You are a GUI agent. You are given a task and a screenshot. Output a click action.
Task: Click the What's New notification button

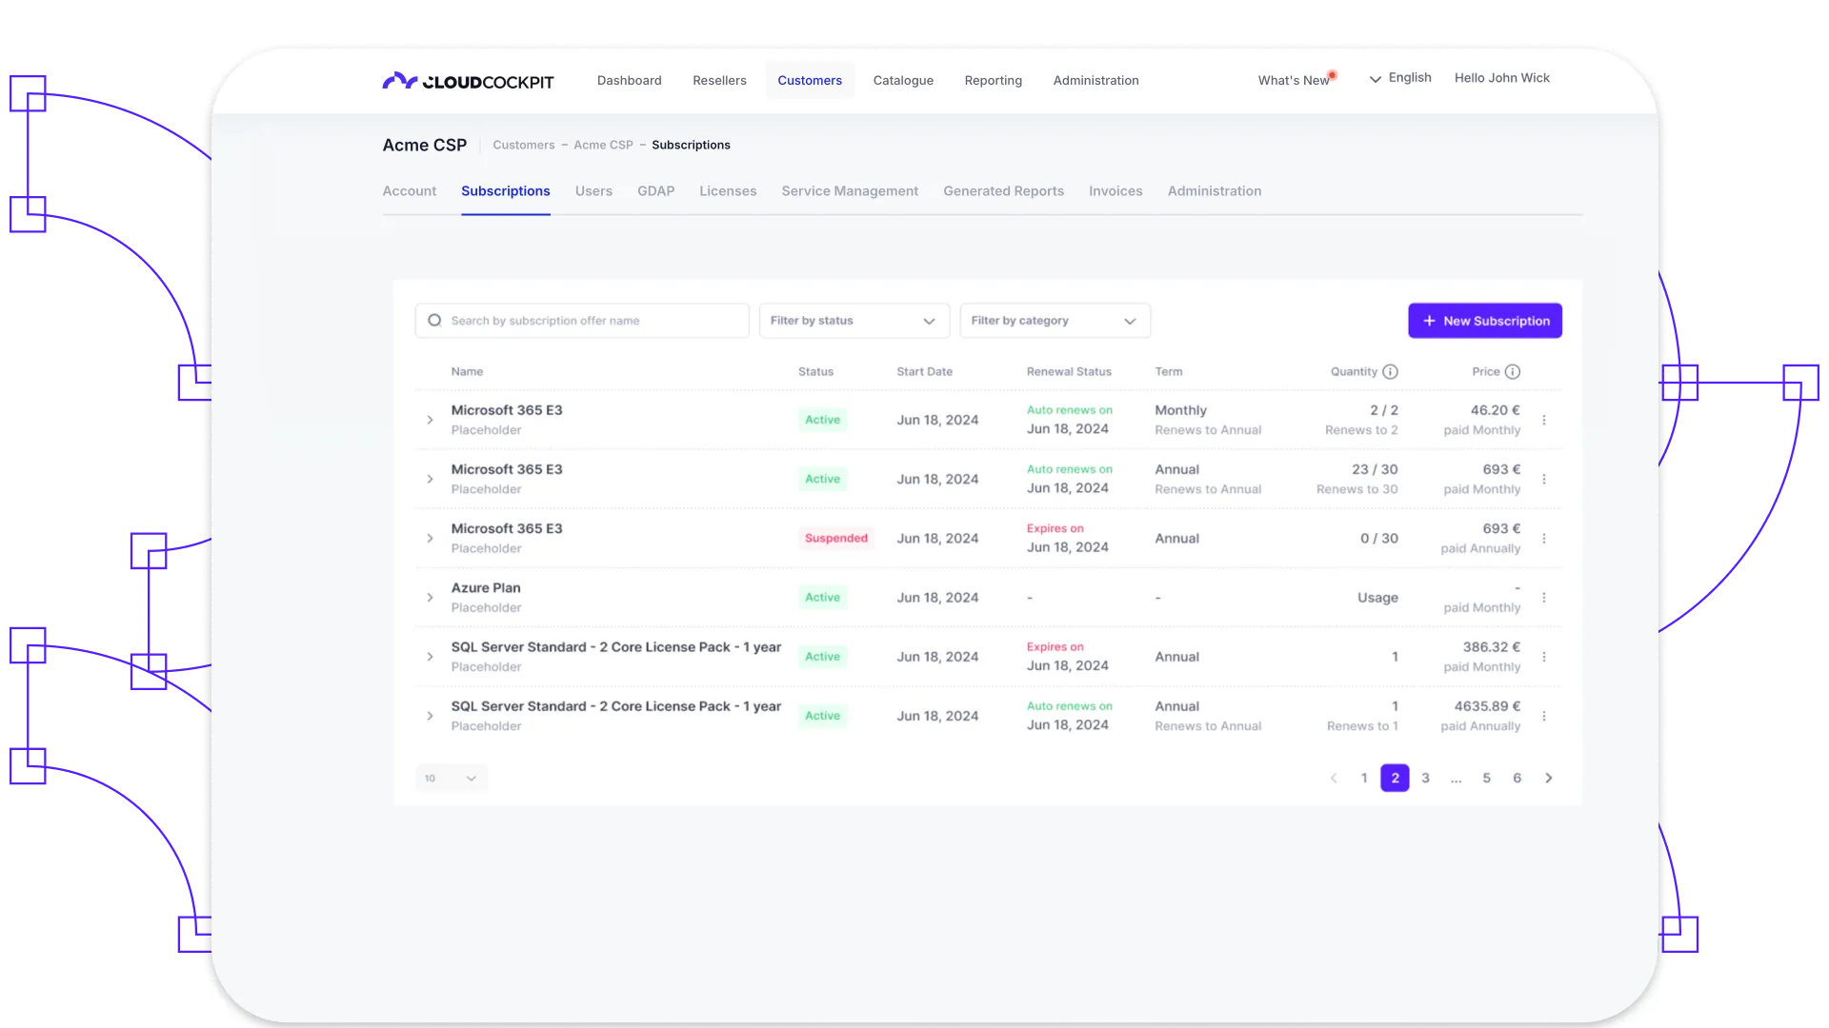click(x=1294, y=78)
